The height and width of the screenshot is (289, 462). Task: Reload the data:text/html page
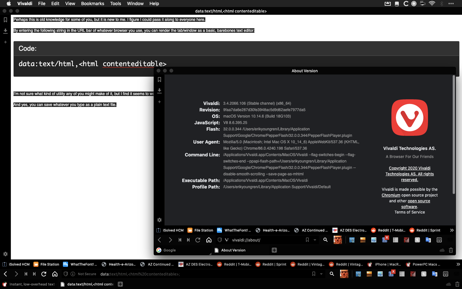[44, 274]
